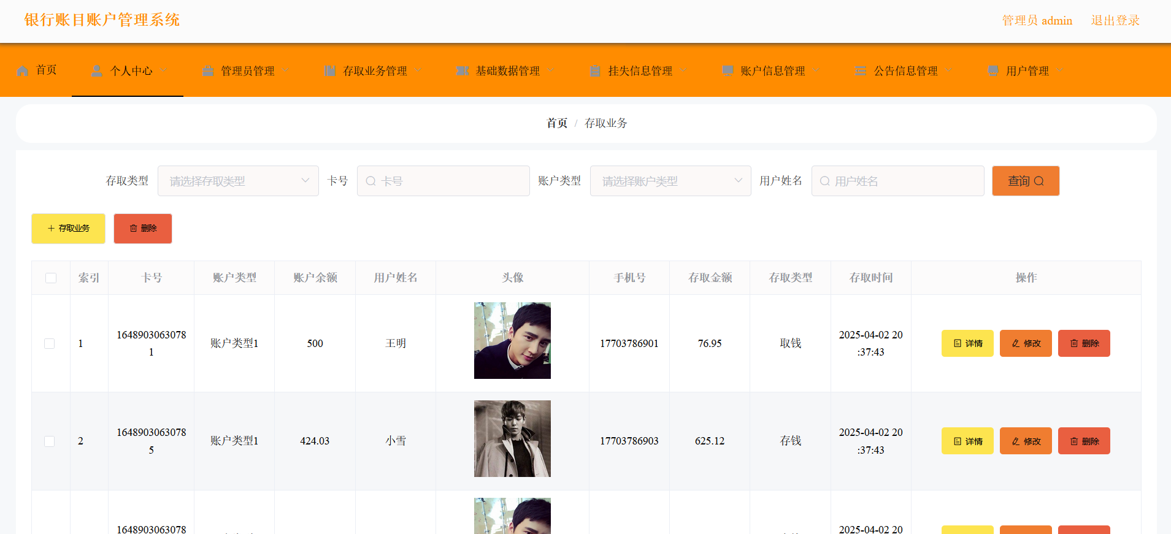
Task: Check the row checkbox for 王明
Action: click(x=50, y=343)
